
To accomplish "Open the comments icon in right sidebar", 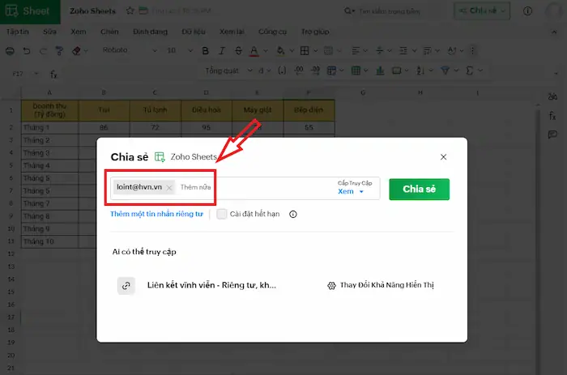I will click(x=552, y=135).
